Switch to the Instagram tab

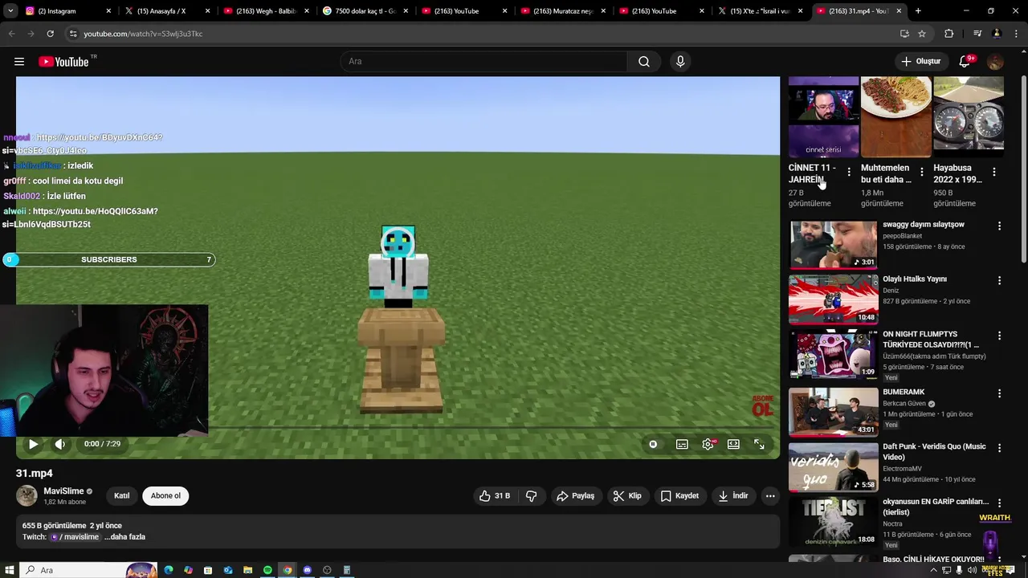point(67,11)
